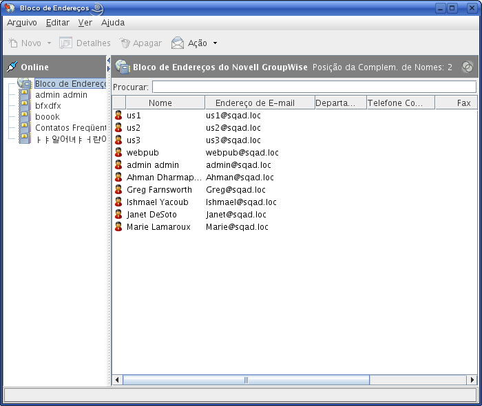Click the book icon beside the Korean-named book
This screenshot has height=406, width=482.
pos(25,139)
